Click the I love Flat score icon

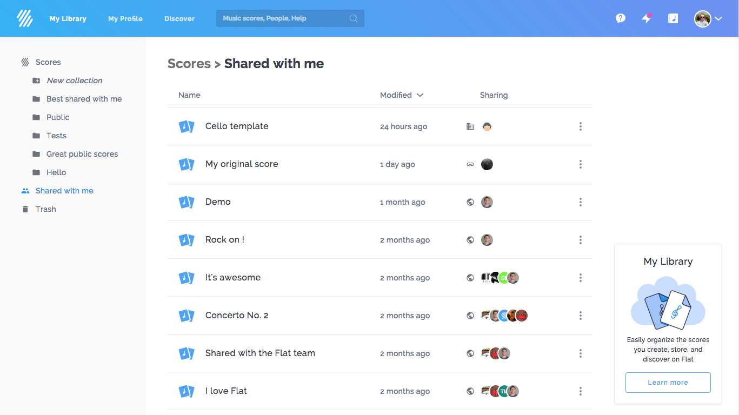click(187, 391)
